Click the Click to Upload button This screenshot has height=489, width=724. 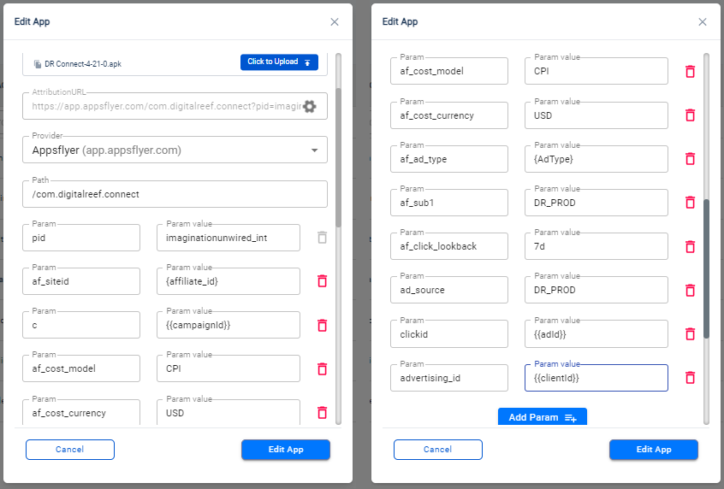coord(279,62)
